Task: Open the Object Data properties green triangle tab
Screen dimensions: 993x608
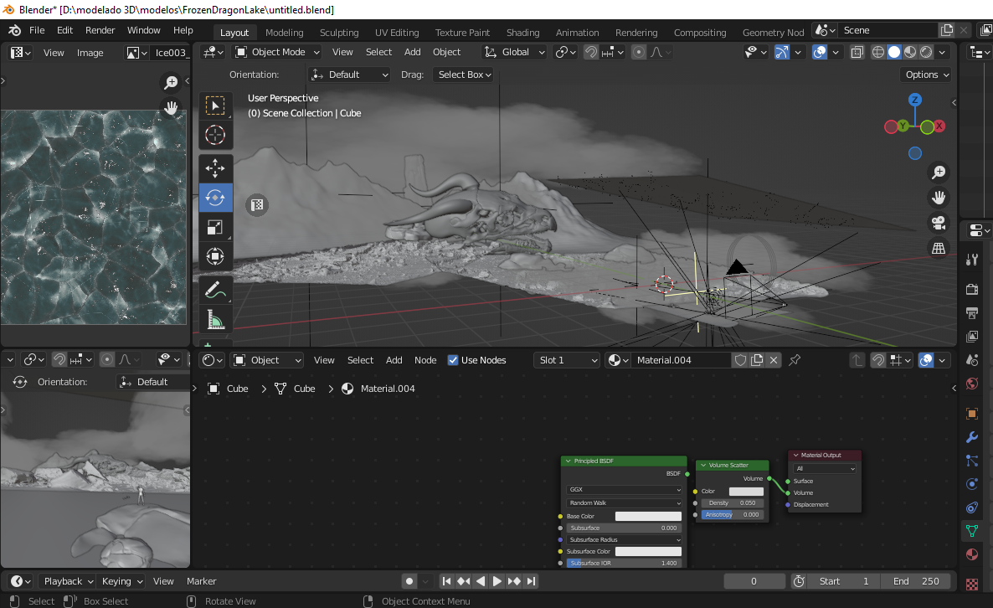Action: tap(972, 531)
